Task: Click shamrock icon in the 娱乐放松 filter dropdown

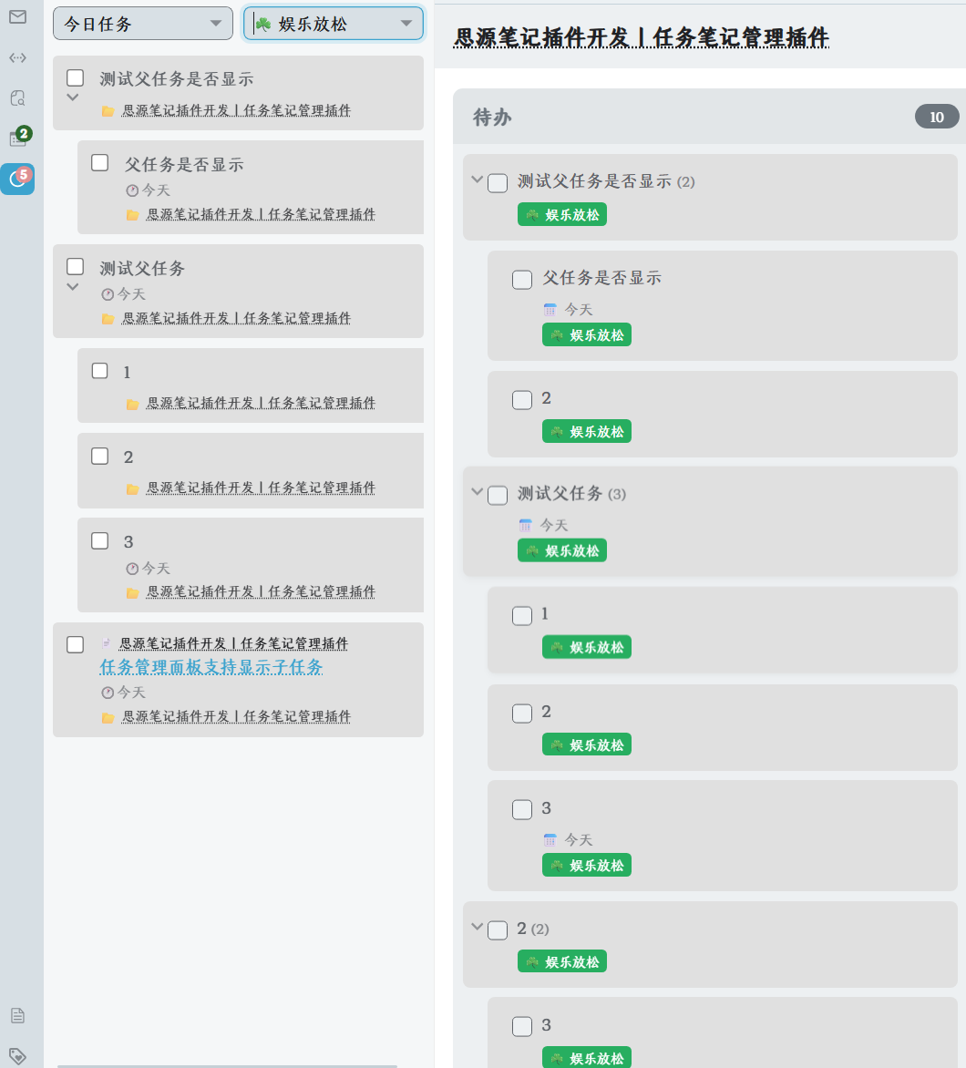Action: click(x=263, y=25)
